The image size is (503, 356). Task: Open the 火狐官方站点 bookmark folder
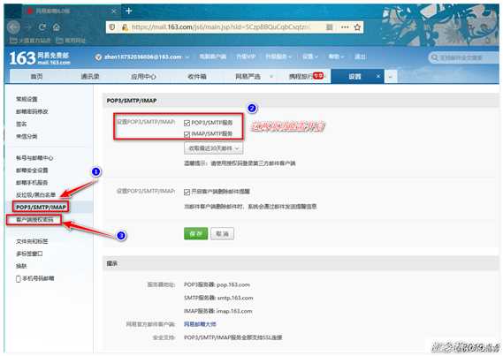pos(30,41)
